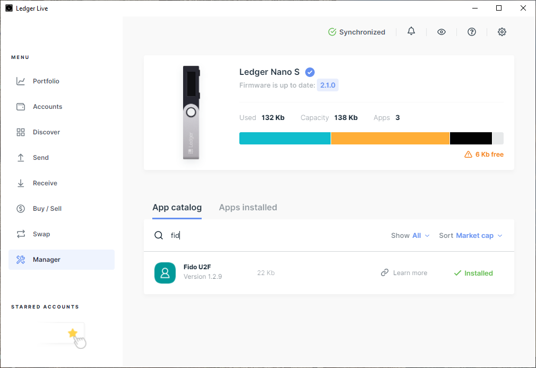Click the Discover grid icon

[21, 132]
